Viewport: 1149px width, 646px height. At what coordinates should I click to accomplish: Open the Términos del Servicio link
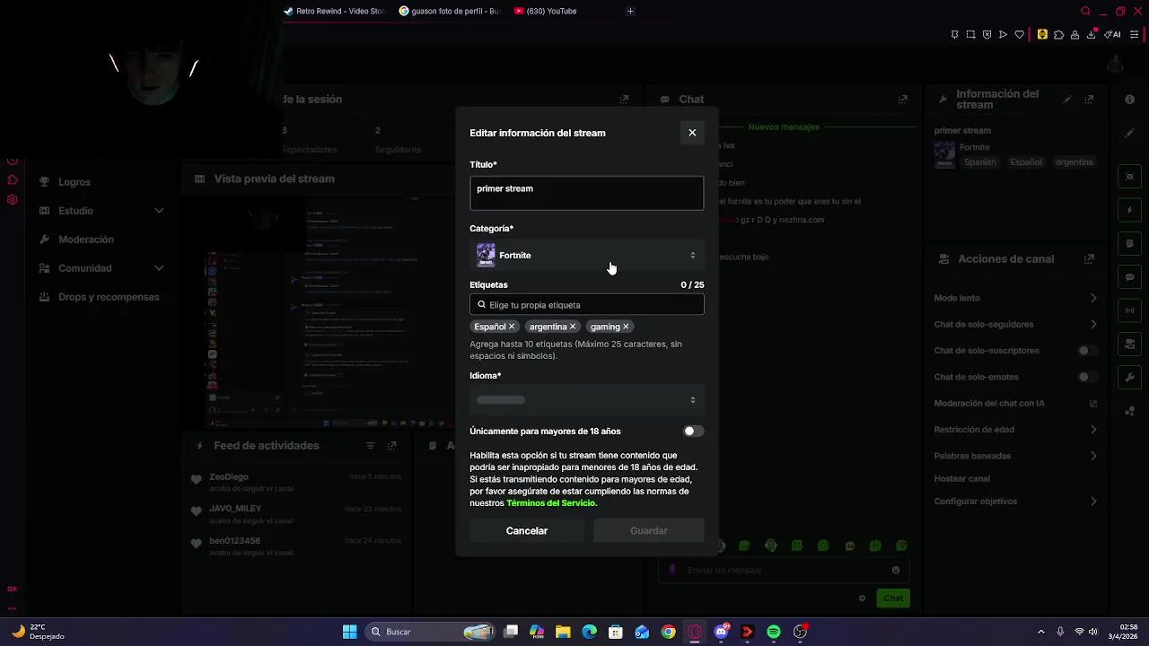[551, 503]
